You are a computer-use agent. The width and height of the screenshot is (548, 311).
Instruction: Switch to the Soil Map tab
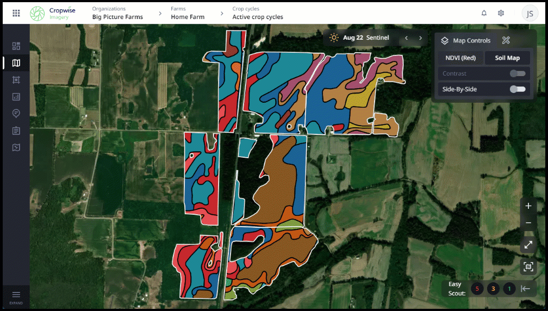pos(507,58)
